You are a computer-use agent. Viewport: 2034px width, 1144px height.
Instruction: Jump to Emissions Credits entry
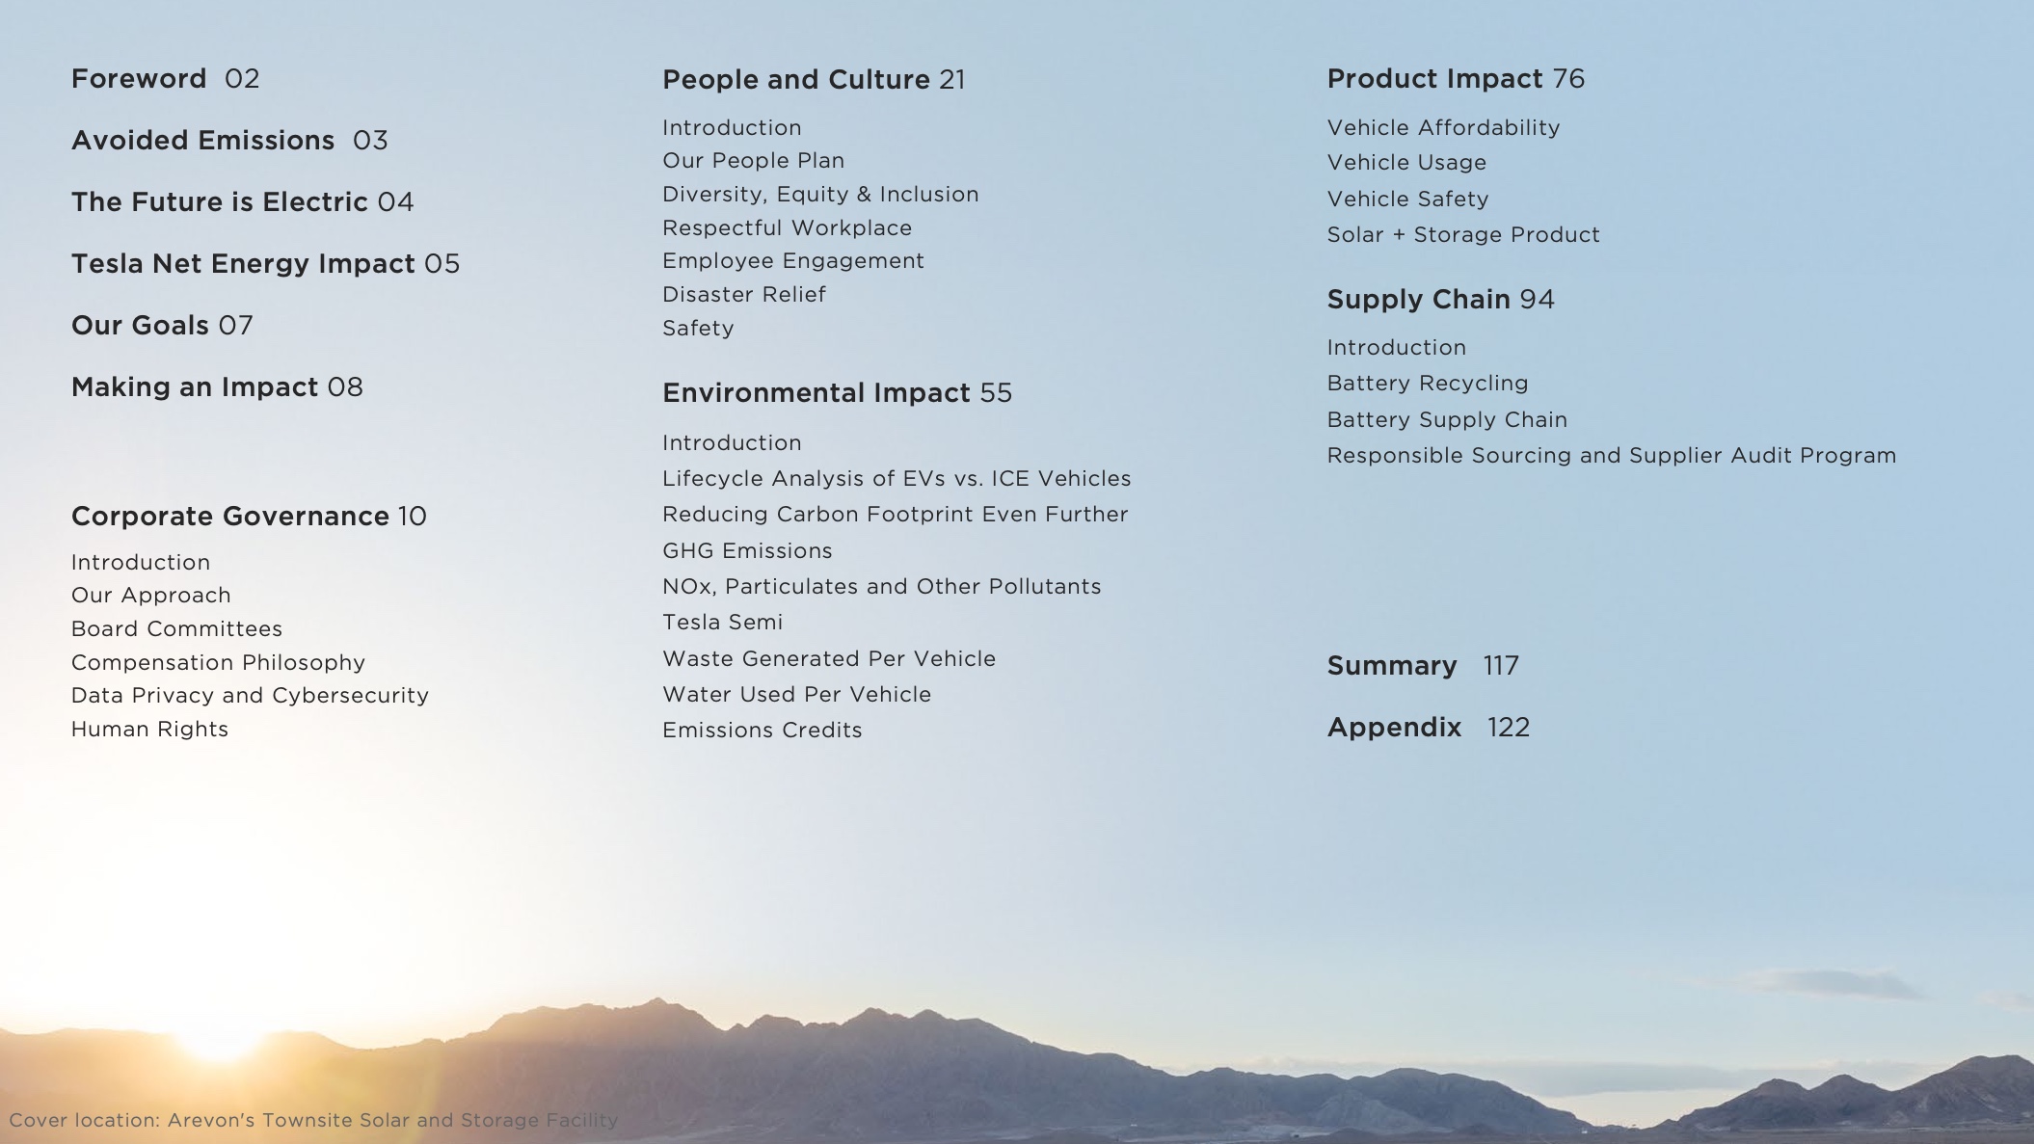click(x=762, y=731)
